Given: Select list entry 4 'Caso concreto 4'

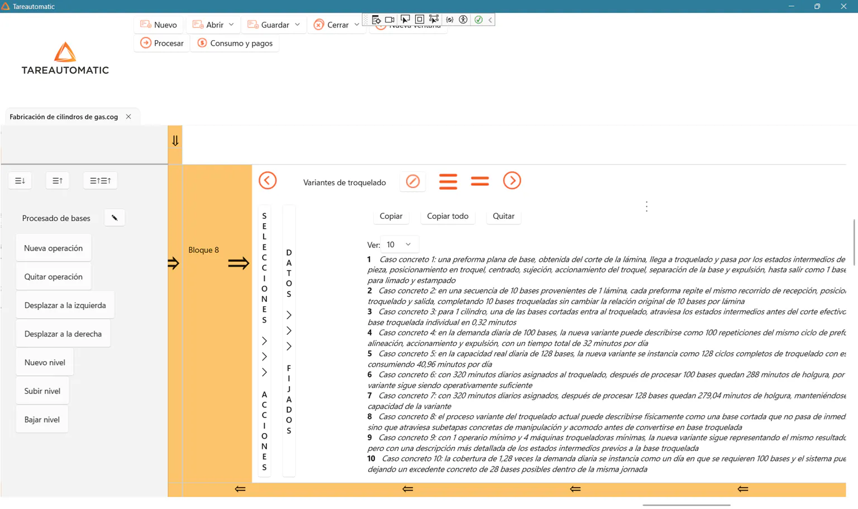Looking at the screenshot, I should [x=607, y=338].
